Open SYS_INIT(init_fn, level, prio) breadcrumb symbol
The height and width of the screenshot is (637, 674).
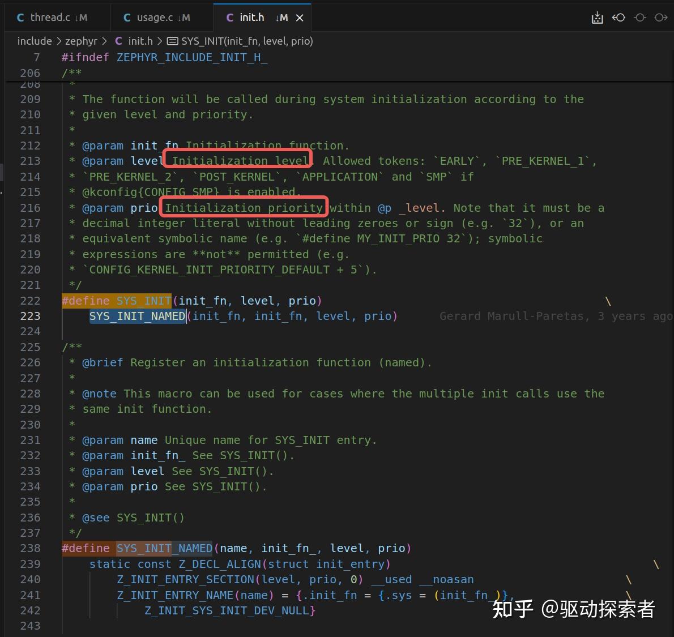click(x=247, y=41)
